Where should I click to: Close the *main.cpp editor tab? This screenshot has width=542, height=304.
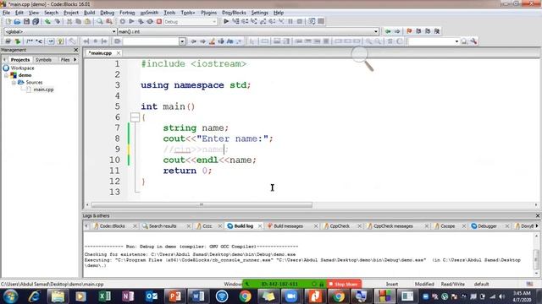tap(119, 53)
